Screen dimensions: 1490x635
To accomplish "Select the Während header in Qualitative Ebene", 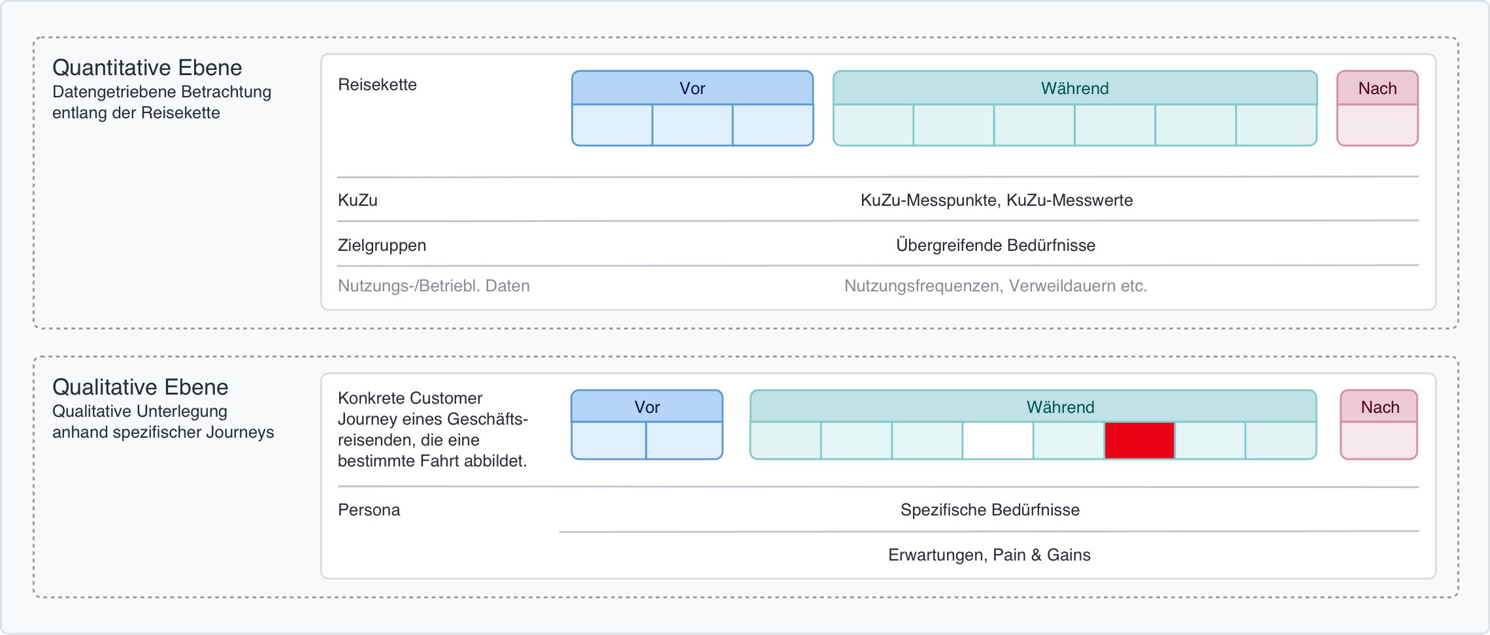I will tap(1060, 407).
